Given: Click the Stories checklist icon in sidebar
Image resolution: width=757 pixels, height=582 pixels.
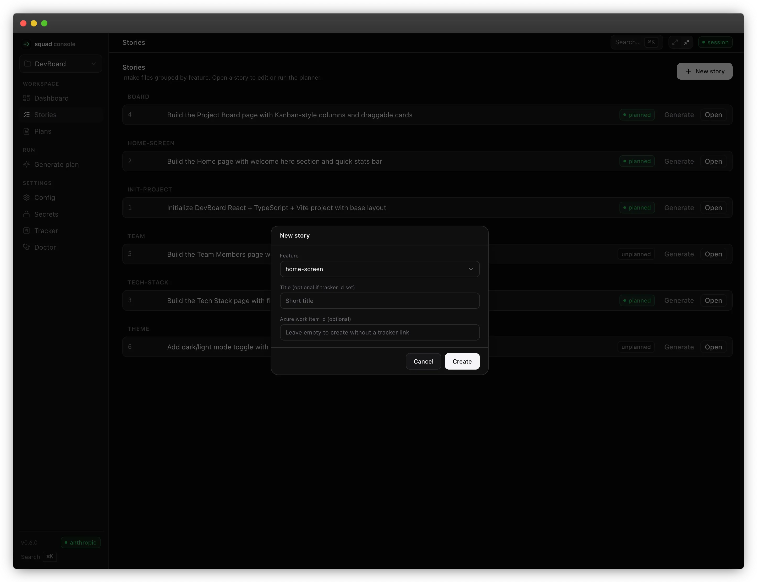Looking at the screenshot, I should (26, 115).
